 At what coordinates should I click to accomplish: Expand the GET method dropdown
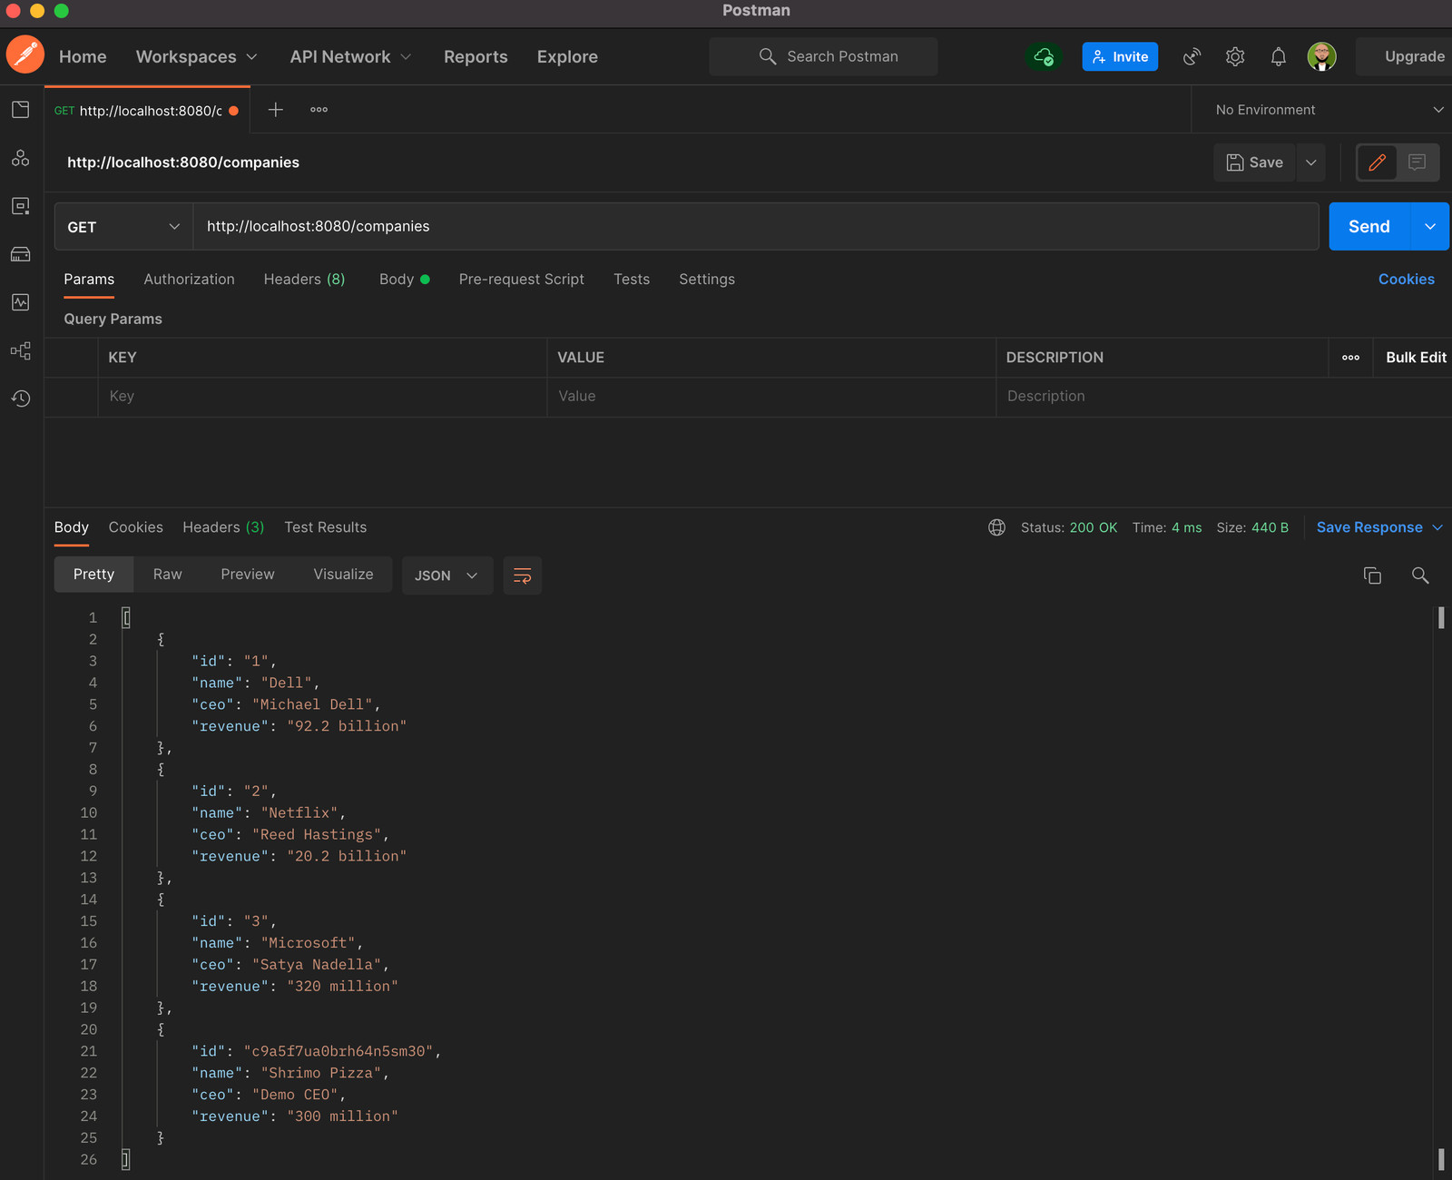(x=123, y=227)
